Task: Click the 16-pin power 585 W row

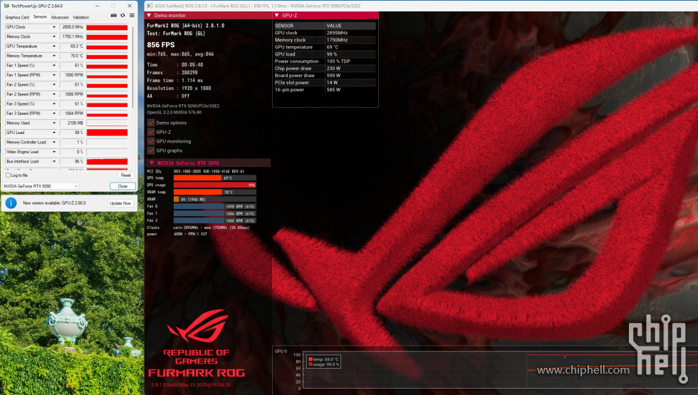Action: [x=325, y=90]
